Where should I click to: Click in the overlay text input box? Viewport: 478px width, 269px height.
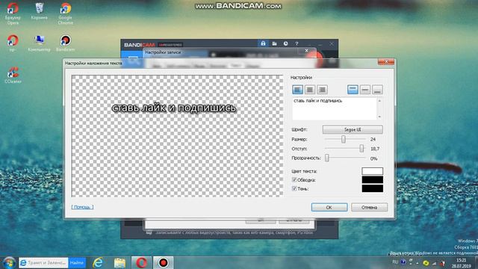[x=335, y=108]
